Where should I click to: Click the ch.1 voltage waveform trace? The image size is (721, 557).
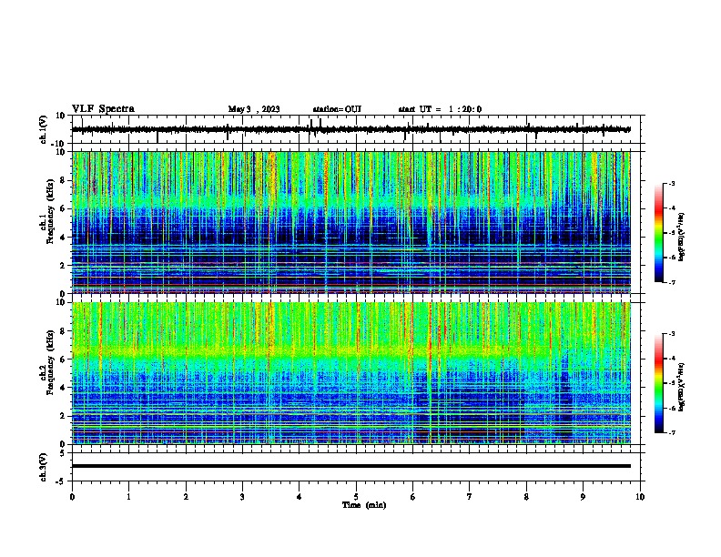(351, 129)
